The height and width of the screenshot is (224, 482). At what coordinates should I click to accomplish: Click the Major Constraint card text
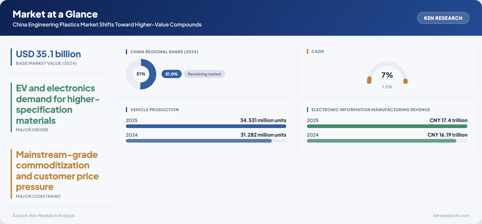(x=57, y=170)
